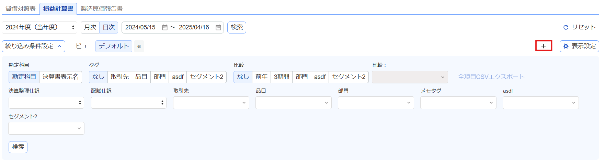The width and height of the screenshot is (605, 163).
Task: Open the 2024年度（当年度） fiscal year dropdown
Action: tap(39, 27)
